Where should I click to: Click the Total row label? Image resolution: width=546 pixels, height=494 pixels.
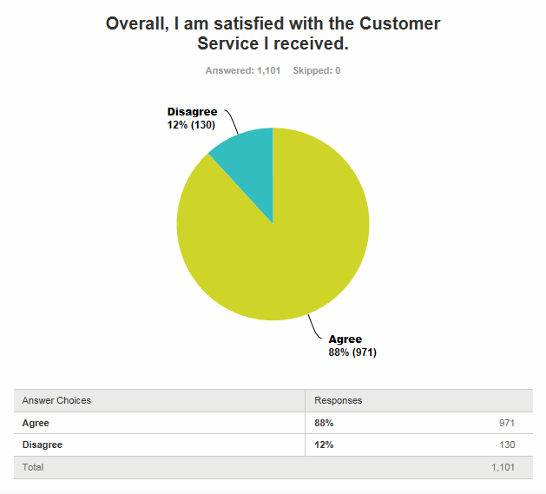click(33, 467)
